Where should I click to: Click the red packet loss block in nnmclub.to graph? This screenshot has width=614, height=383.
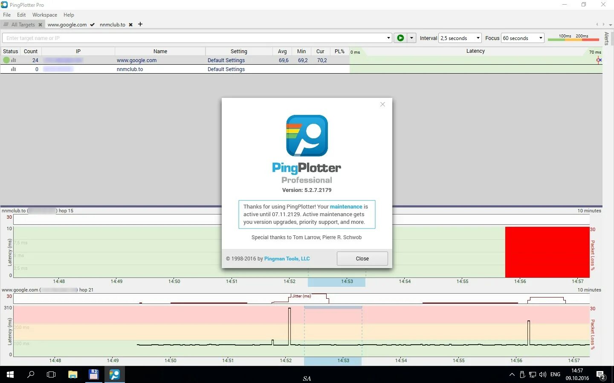(x=547, y=252)
